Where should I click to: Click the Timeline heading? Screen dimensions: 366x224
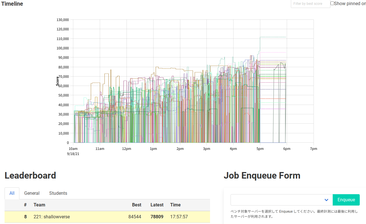(x=12, y=4)
